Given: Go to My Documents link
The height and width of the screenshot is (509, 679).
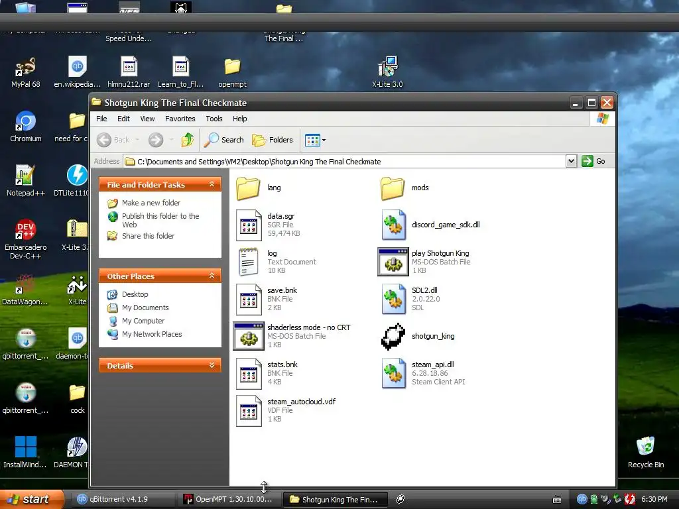Looking at the screenshot, I should click(x=145, y=308).
